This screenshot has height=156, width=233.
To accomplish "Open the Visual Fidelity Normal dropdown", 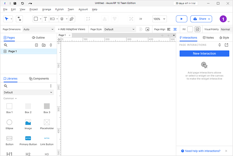I will click(226, 29).
